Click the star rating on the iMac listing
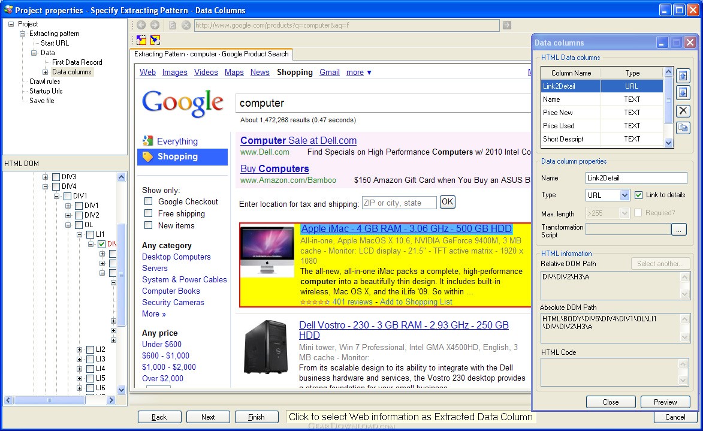This screenshot has width=703, height=431. tap(315, 302)
